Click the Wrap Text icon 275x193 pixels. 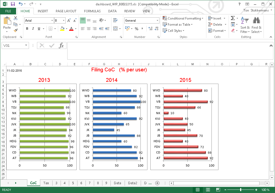coord(116,20)
